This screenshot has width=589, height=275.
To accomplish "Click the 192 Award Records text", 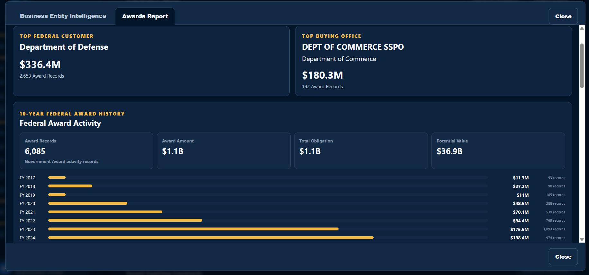I will coord(322,87).
